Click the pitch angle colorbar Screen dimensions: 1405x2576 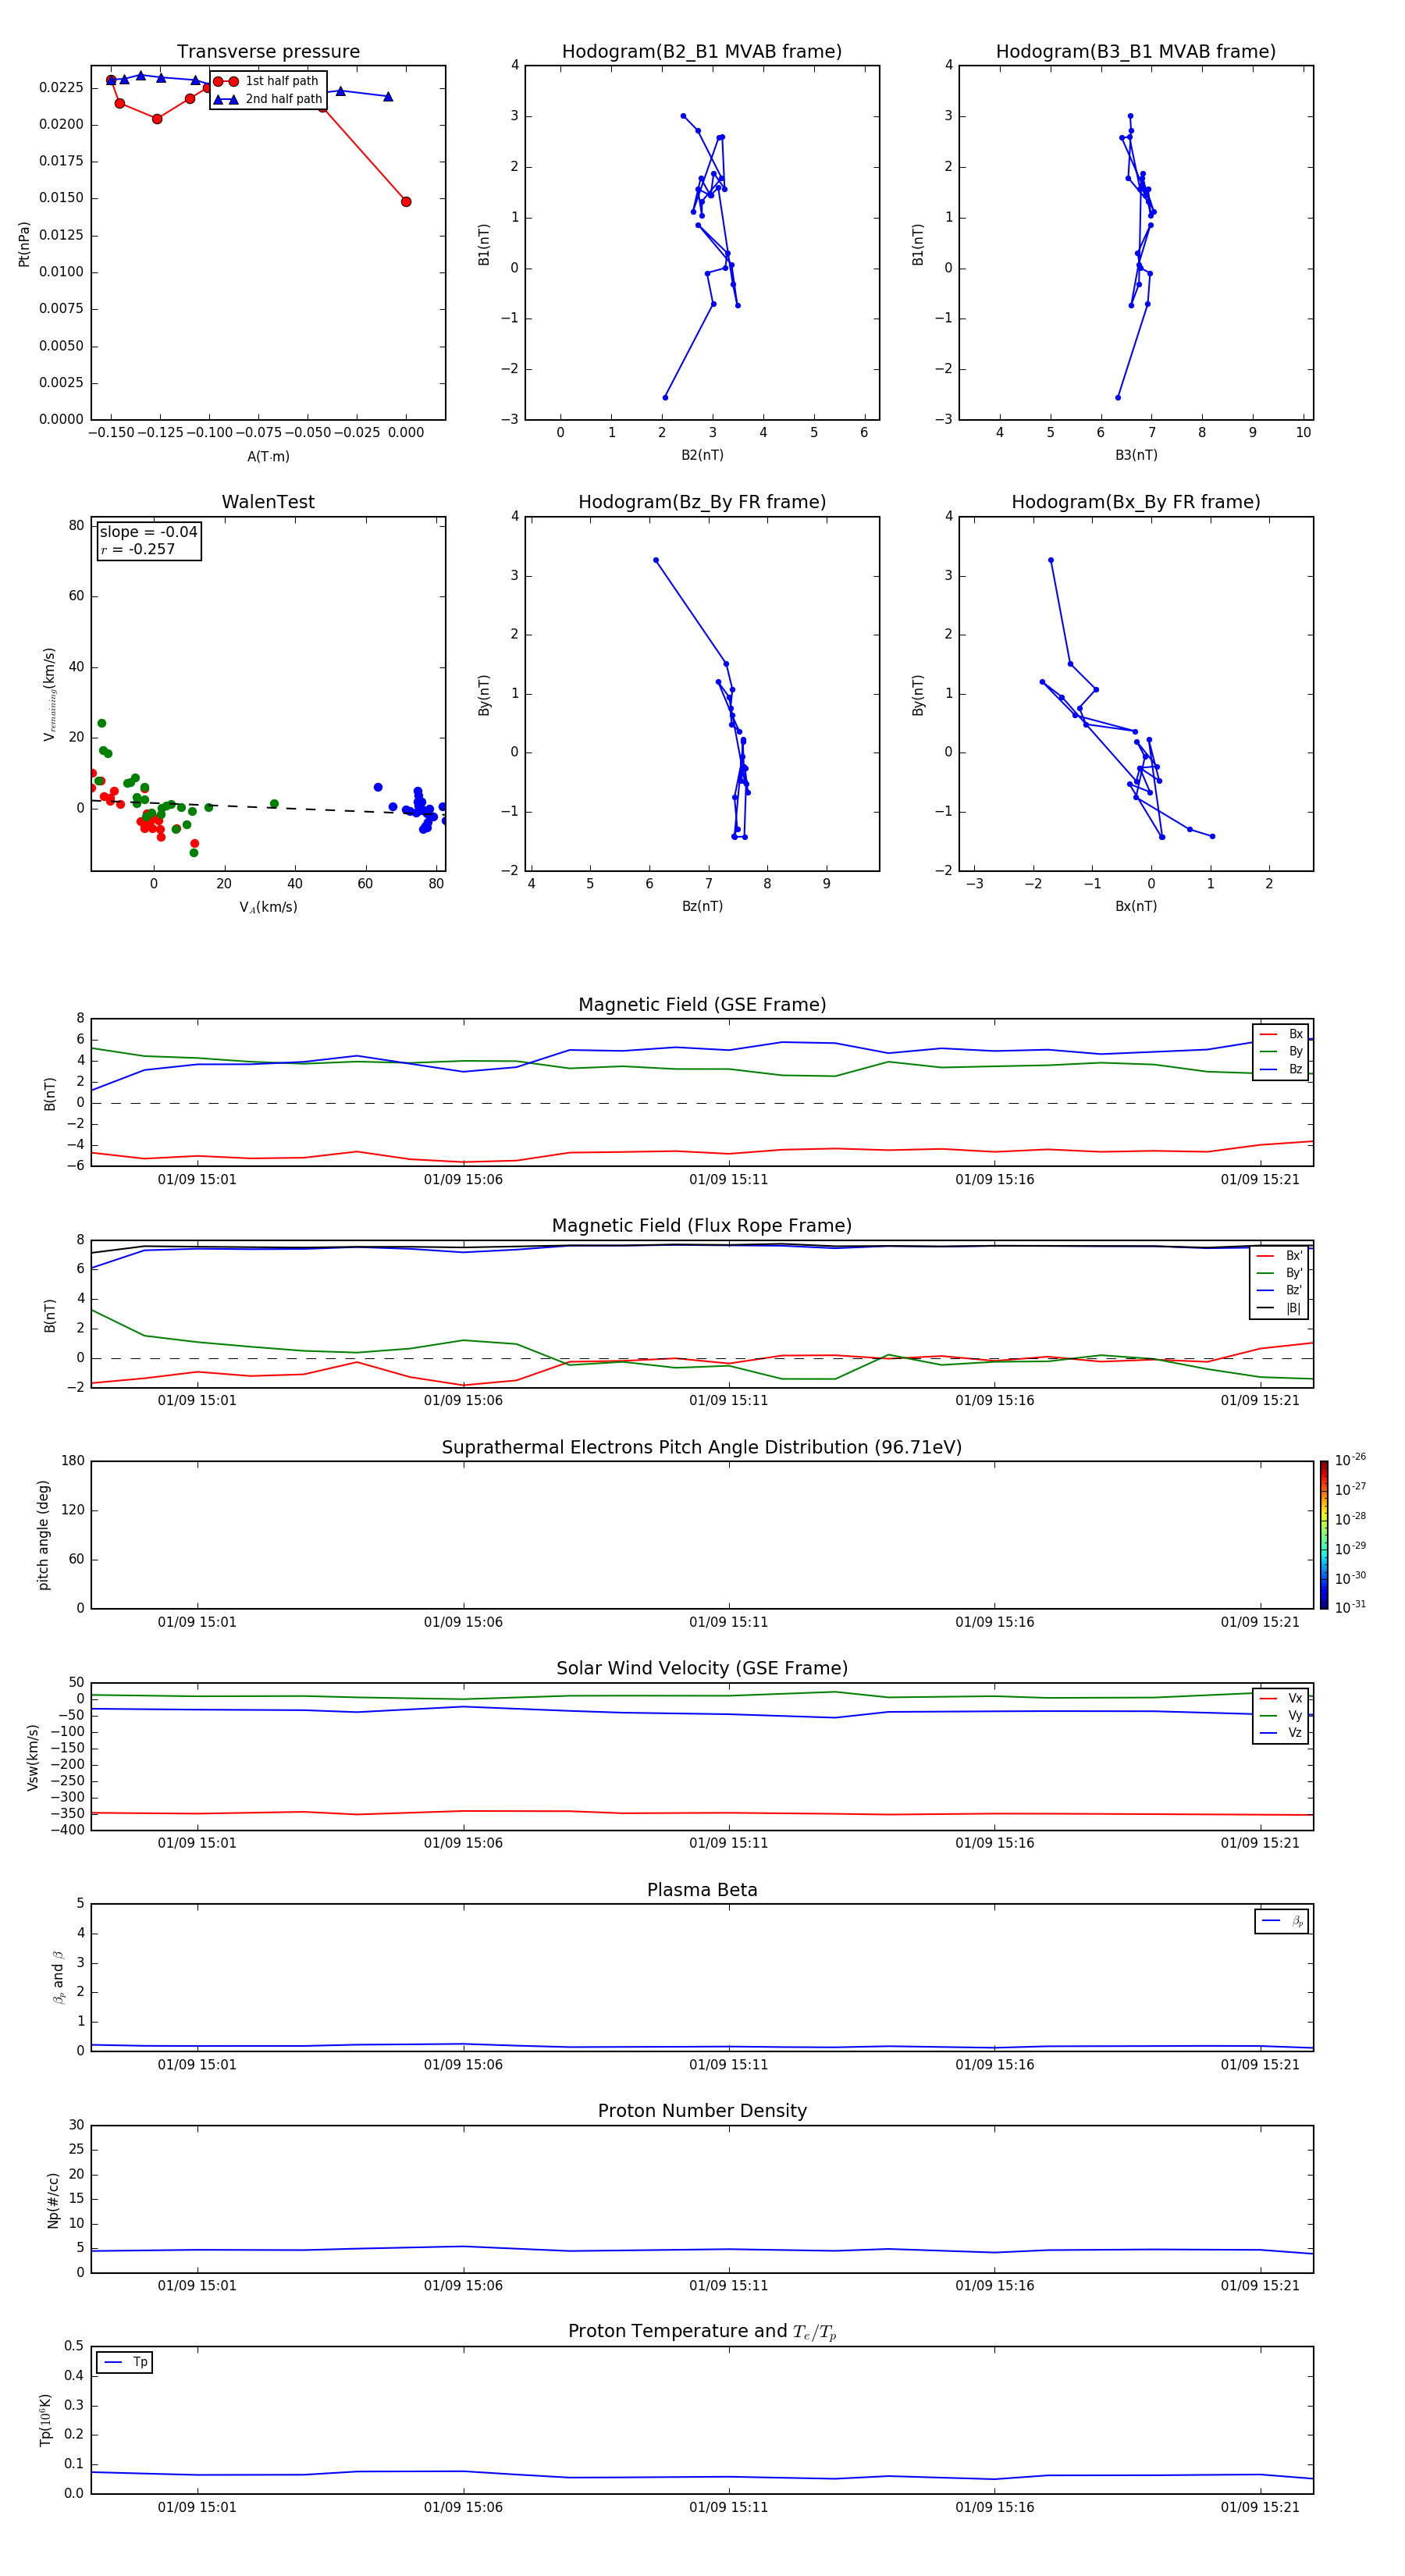1324,1535
